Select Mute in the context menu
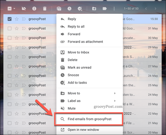Image resolution: width=166 pixels, height=135 pixels. pos(90,108)
